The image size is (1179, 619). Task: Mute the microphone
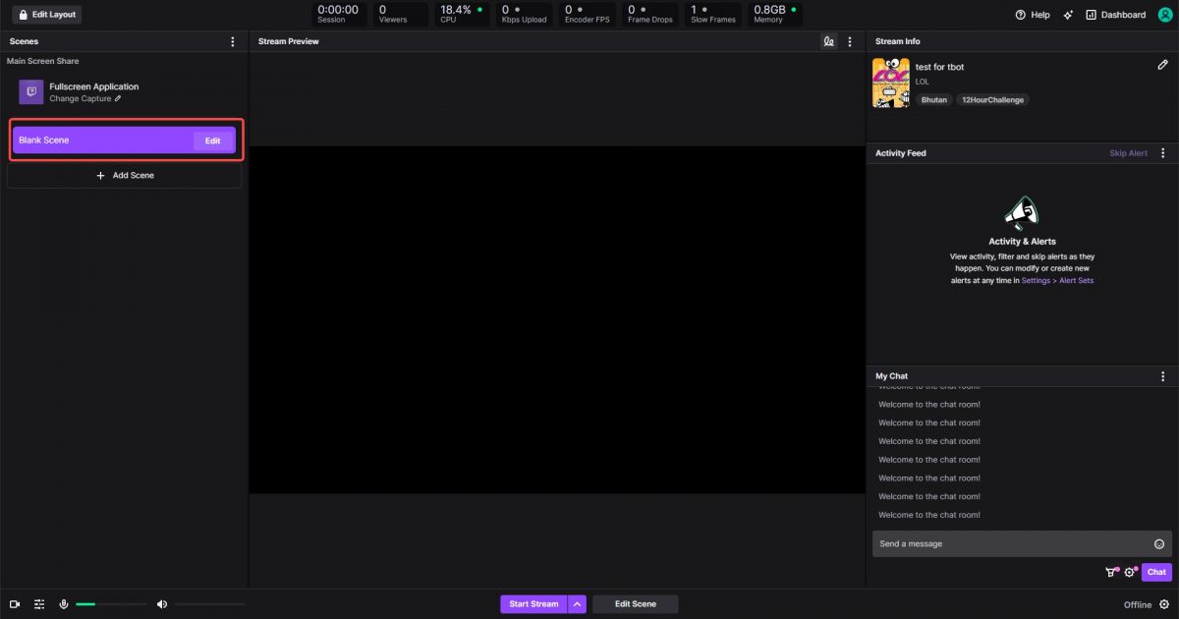pos(64,603)
